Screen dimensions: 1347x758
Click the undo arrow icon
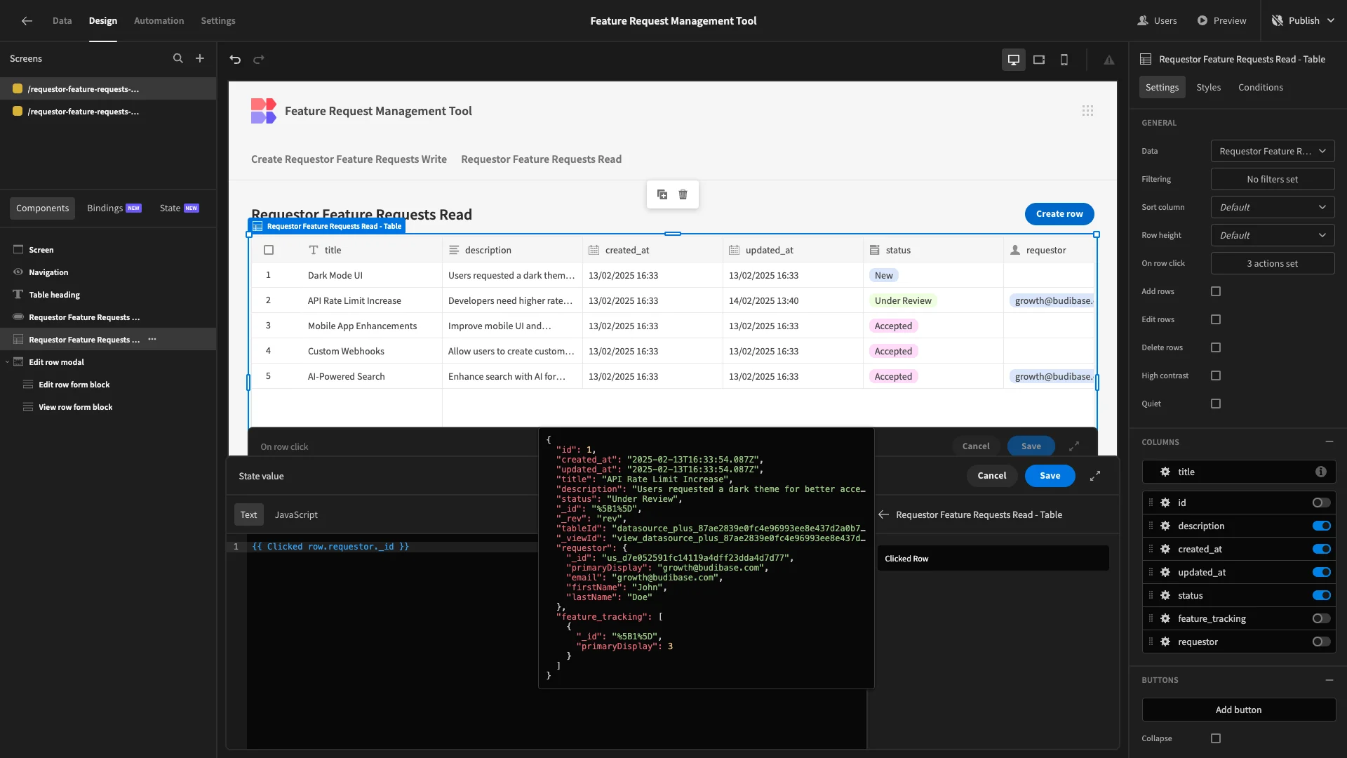pyautogui.click(x=235, y=60)
